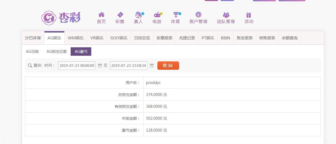
Task: Click the start date calendar icon
Action: tap(100, 66)
